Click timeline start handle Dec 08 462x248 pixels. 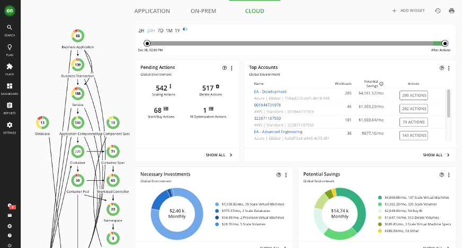point(147,43)
